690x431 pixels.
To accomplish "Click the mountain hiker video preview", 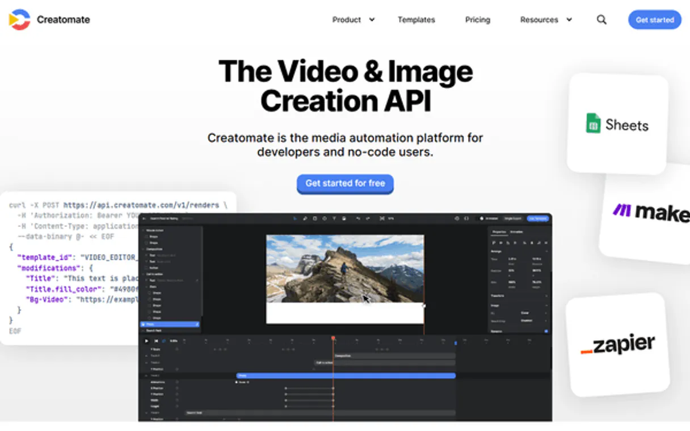I will pos(344,269).
